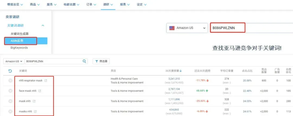Click click share 22.48%
Image resolution: width=293 pixels, height=116 pixels.
pos(247,91)
